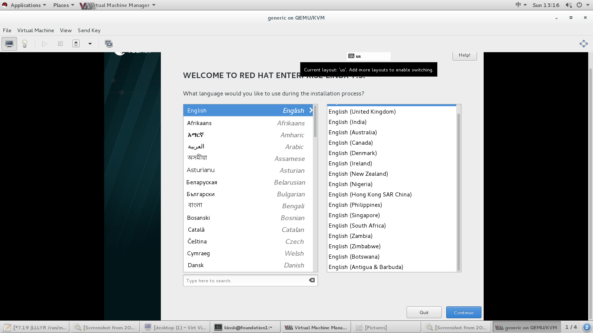Choose English (Botswana) locale
Screen dimensions: 593x333
point(391,256)
